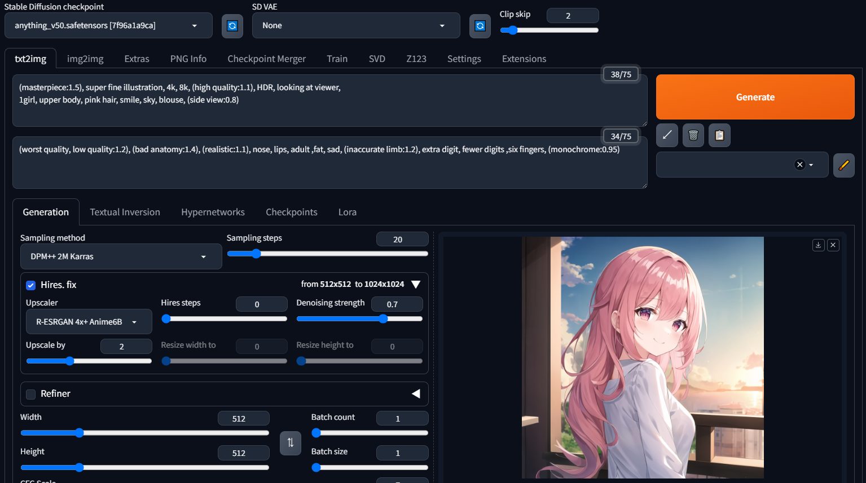This screenshot has height=483, width=866.
Task: Open the Lora tab
Action: pos(347,212)
